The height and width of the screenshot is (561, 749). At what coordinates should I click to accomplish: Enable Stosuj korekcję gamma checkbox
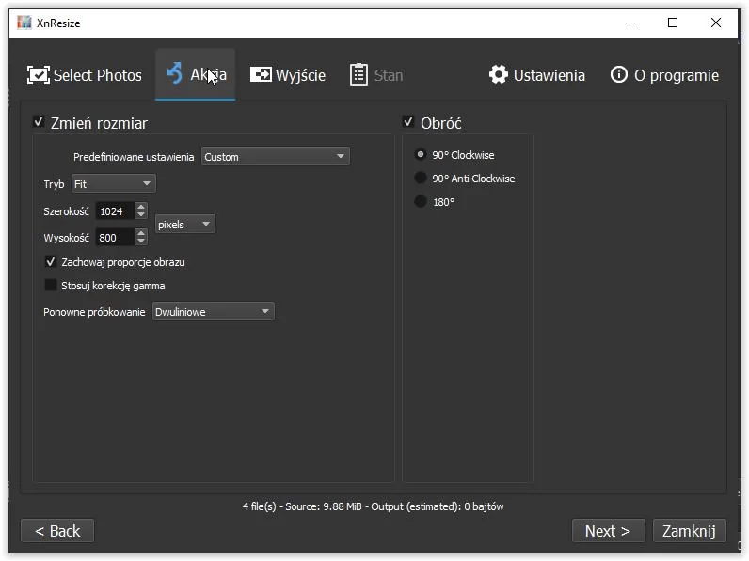coord(51,286)
